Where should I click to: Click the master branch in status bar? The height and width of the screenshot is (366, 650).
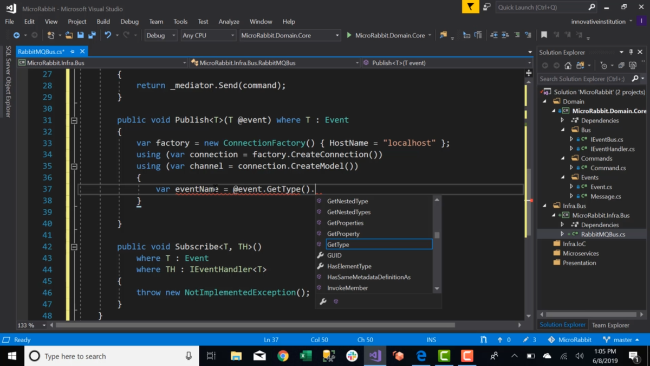(621, 340)
